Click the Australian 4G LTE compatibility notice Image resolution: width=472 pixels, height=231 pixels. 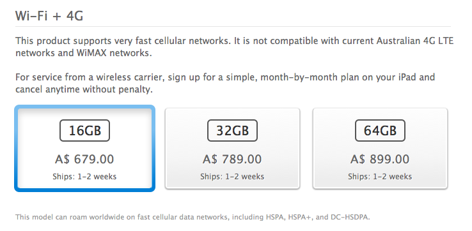pos(234,47)
